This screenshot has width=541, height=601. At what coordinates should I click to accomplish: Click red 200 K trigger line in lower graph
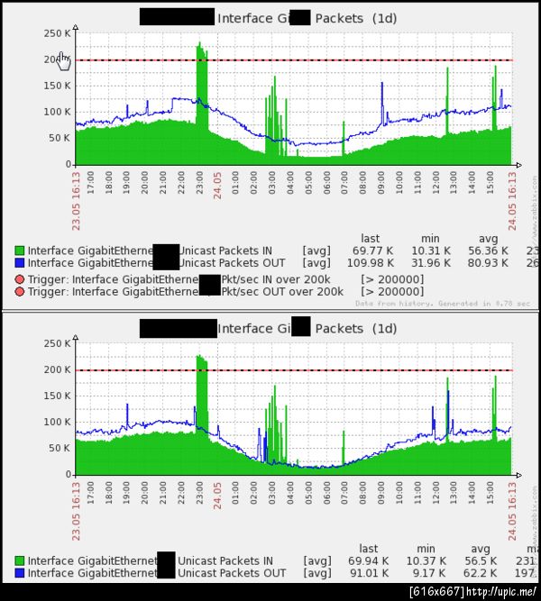tap(294, 370)
